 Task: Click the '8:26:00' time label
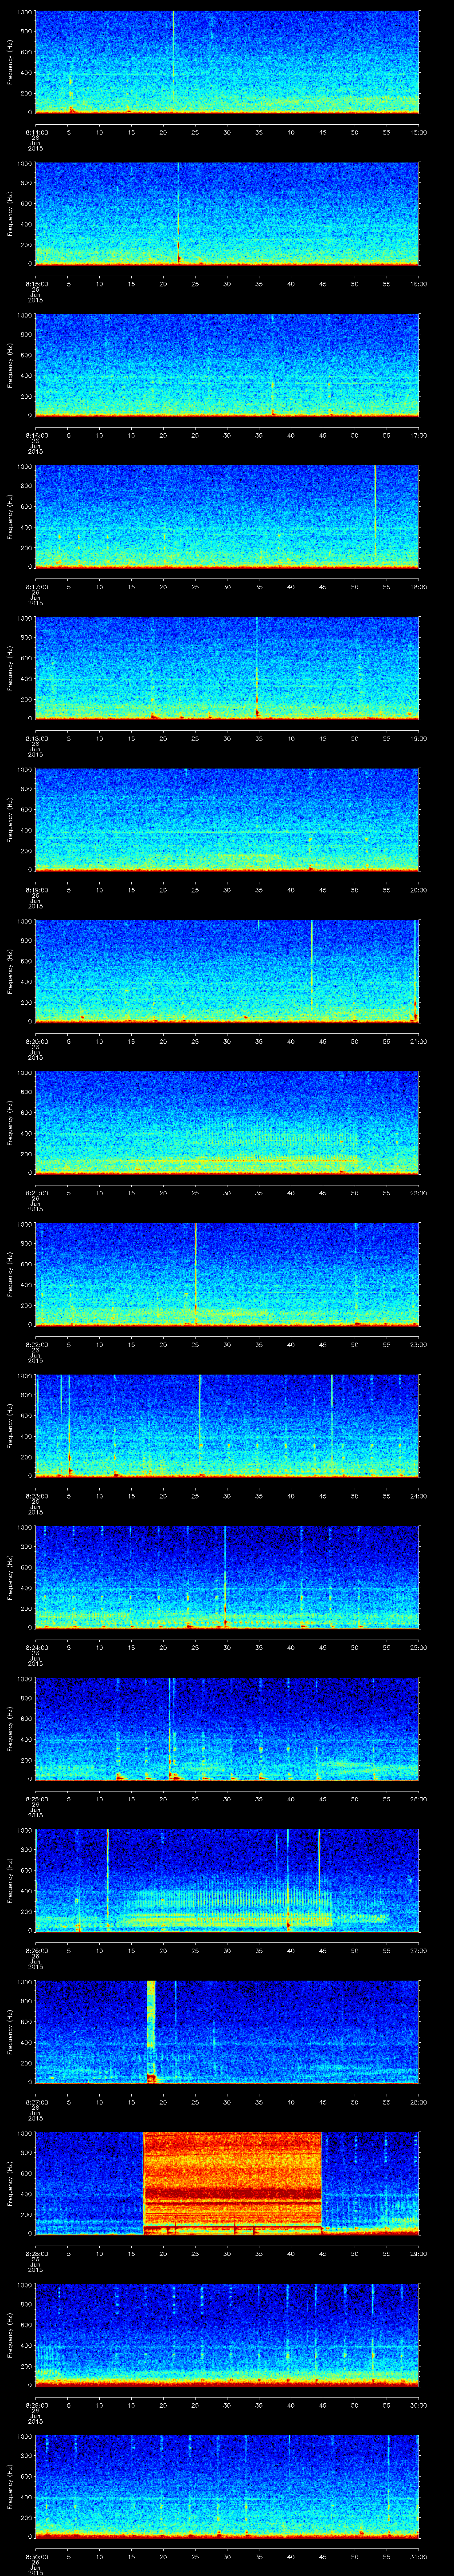tap(37, 1950)
